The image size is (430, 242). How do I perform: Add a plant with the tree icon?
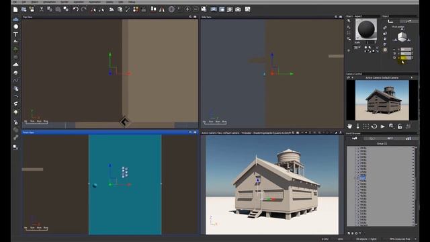pos(16,49)
